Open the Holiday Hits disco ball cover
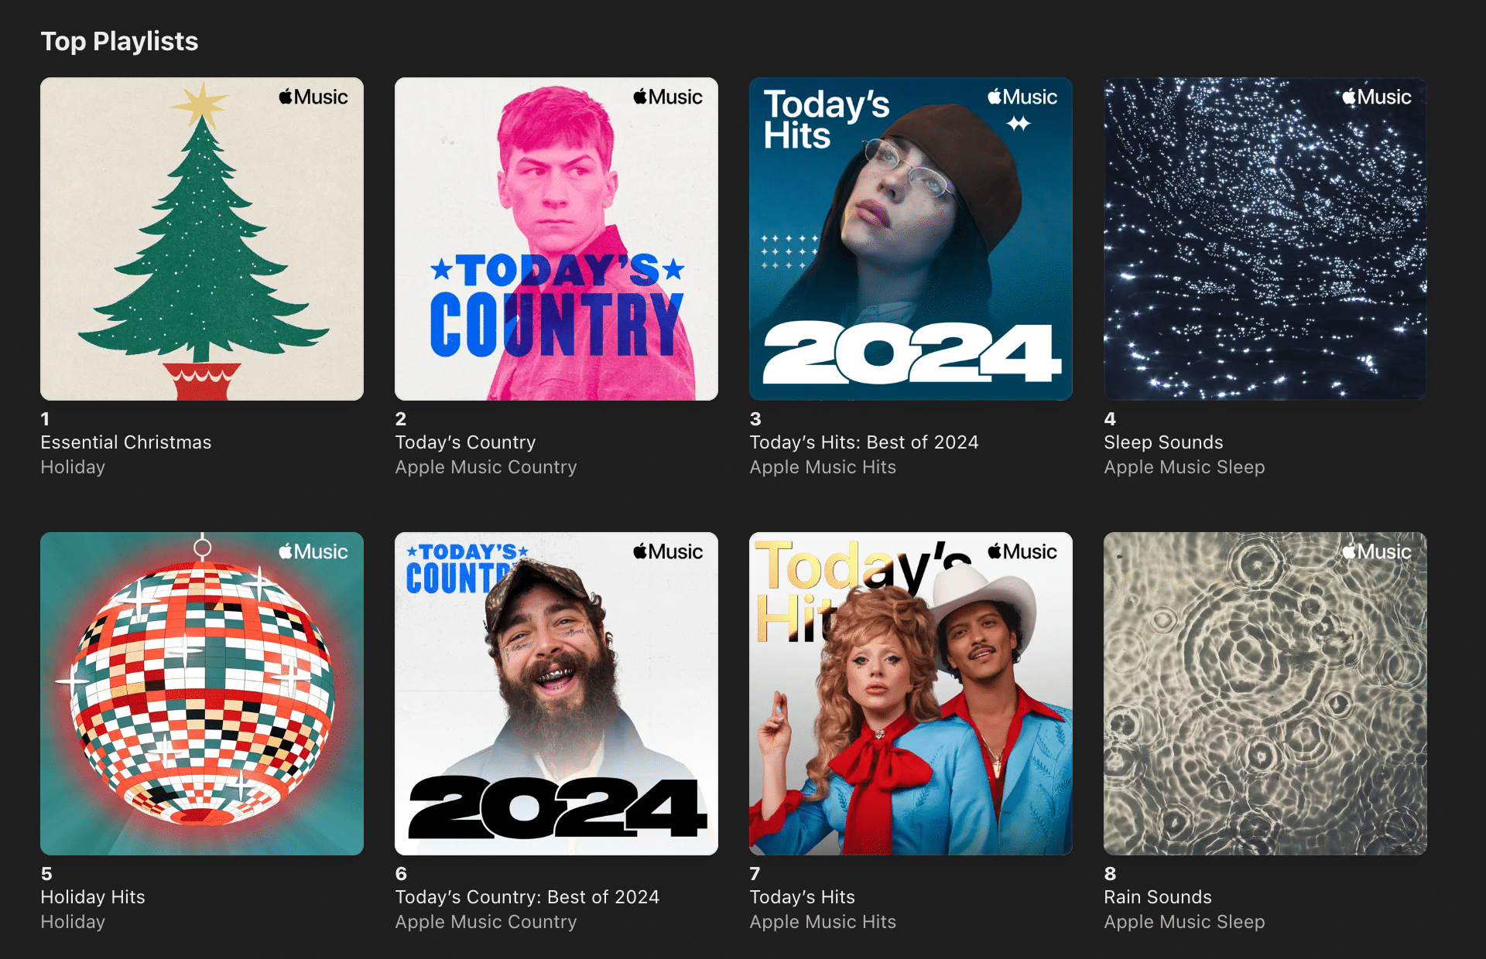The width and height of the screenshot is (1486, 959). click(x=202, y=694)
